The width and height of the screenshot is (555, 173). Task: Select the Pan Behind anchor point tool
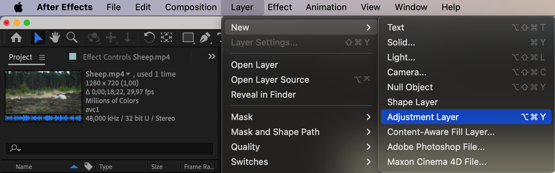coord(166,37)
